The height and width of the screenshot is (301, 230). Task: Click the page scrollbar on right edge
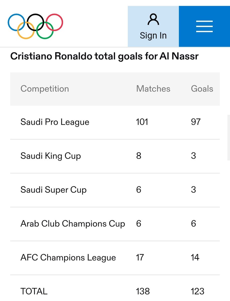228,137
